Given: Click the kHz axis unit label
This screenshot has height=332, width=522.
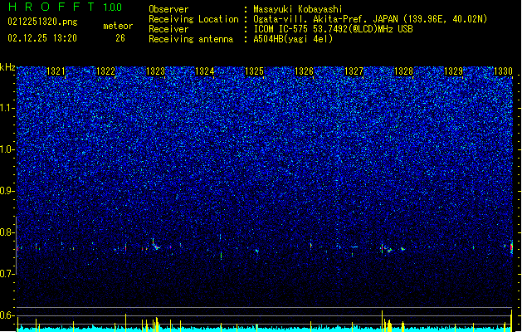Looking at the screenshot, I should 7,67.
